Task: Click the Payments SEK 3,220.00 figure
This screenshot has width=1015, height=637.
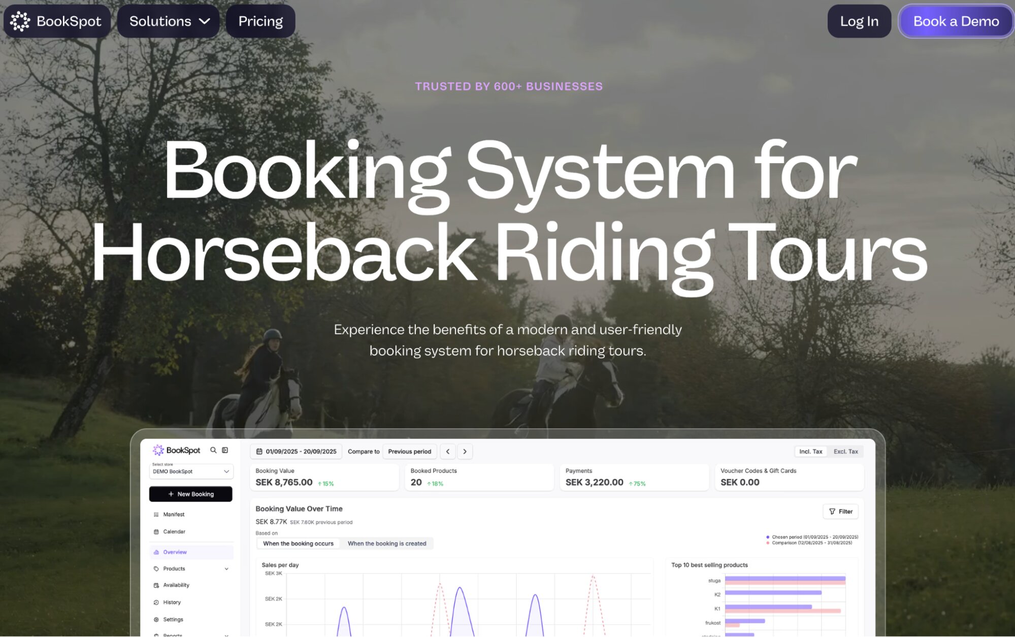Action: (594, 483)
